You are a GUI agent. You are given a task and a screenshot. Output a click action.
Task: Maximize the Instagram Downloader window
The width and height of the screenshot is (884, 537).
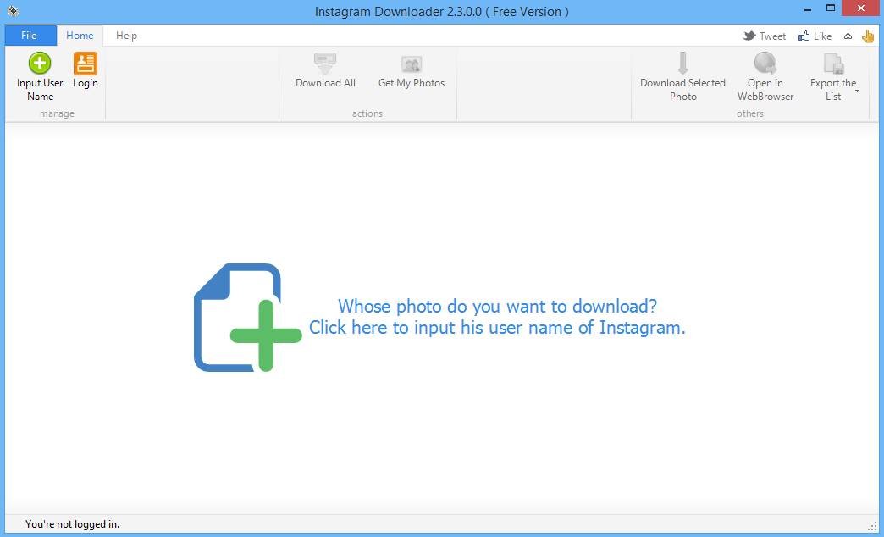(x=831, y=8)
